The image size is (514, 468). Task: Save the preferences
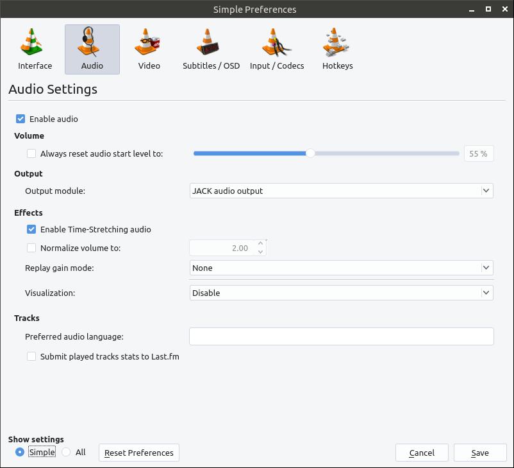480,453
